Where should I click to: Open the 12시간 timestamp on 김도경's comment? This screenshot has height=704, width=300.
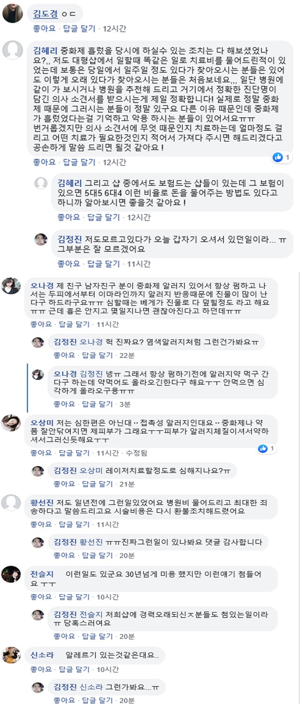pyautogui.click(x=115, y=29)
